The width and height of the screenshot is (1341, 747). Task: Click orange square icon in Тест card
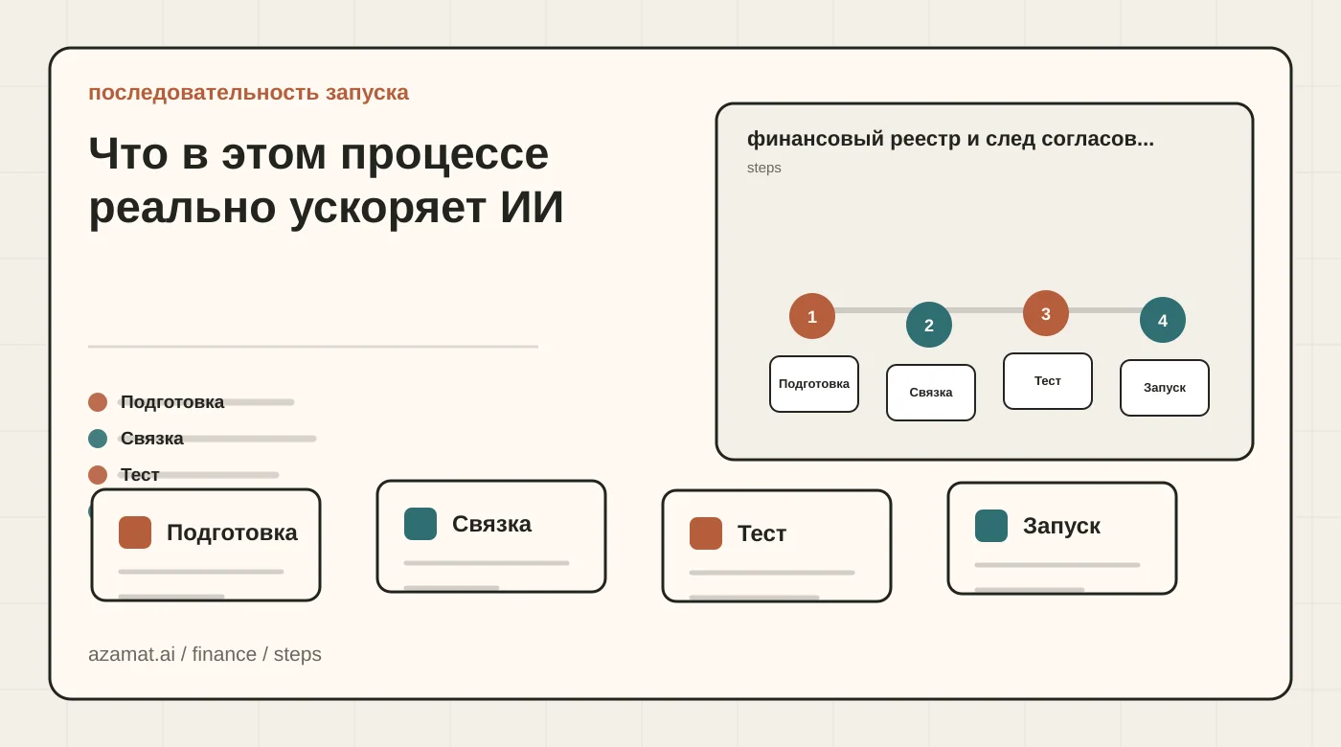706,533
